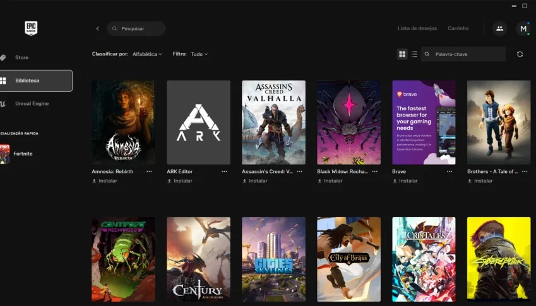The height and width of the screenshot is (306, 536).
Task: Install Brave
Action: pyautogui.click(x=405, y=181)
